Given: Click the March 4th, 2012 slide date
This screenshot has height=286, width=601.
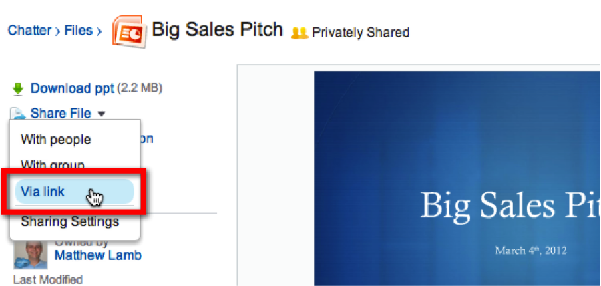Looking at the screenshot, I should coord(530,251).
